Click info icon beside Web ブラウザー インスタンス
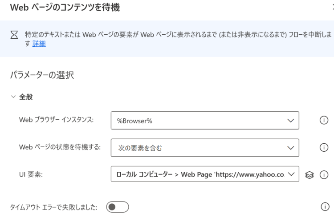 tap(324, 120)
